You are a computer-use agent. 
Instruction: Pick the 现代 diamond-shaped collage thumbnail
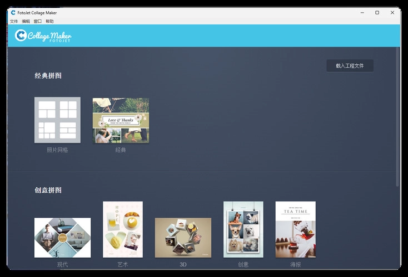[62, 237]
